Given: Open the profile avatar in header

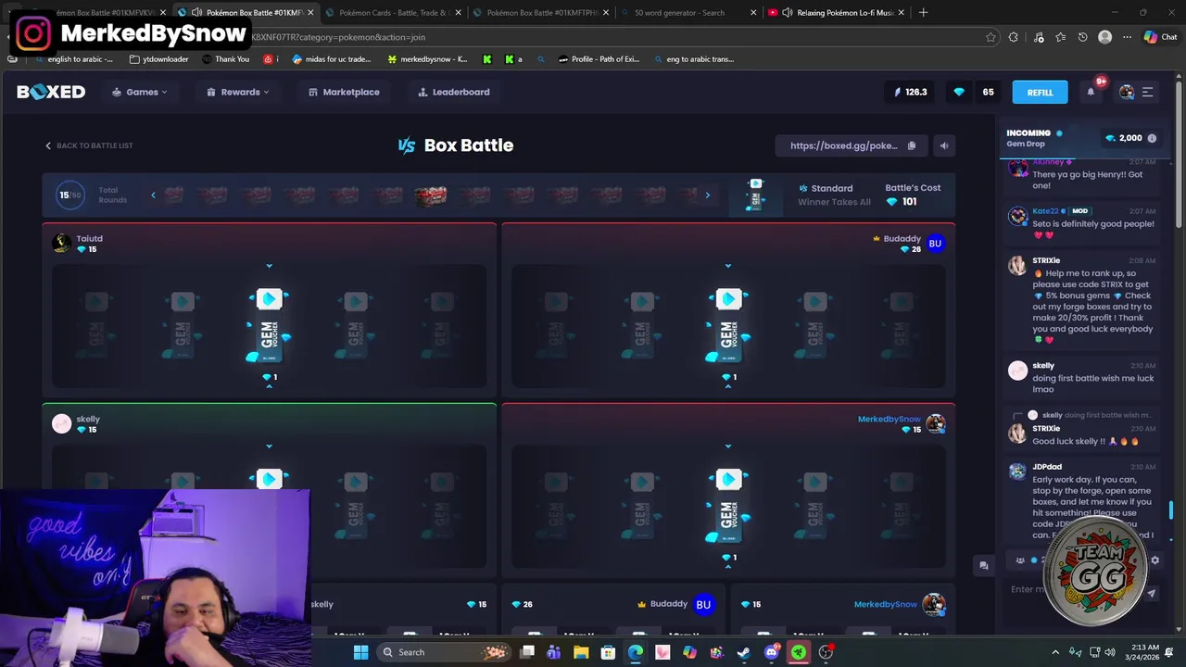Looking at the screenshot, I should [1127, 92].
